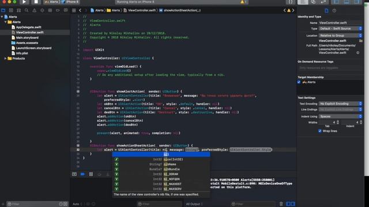Open the Source Control navigator

11,10
